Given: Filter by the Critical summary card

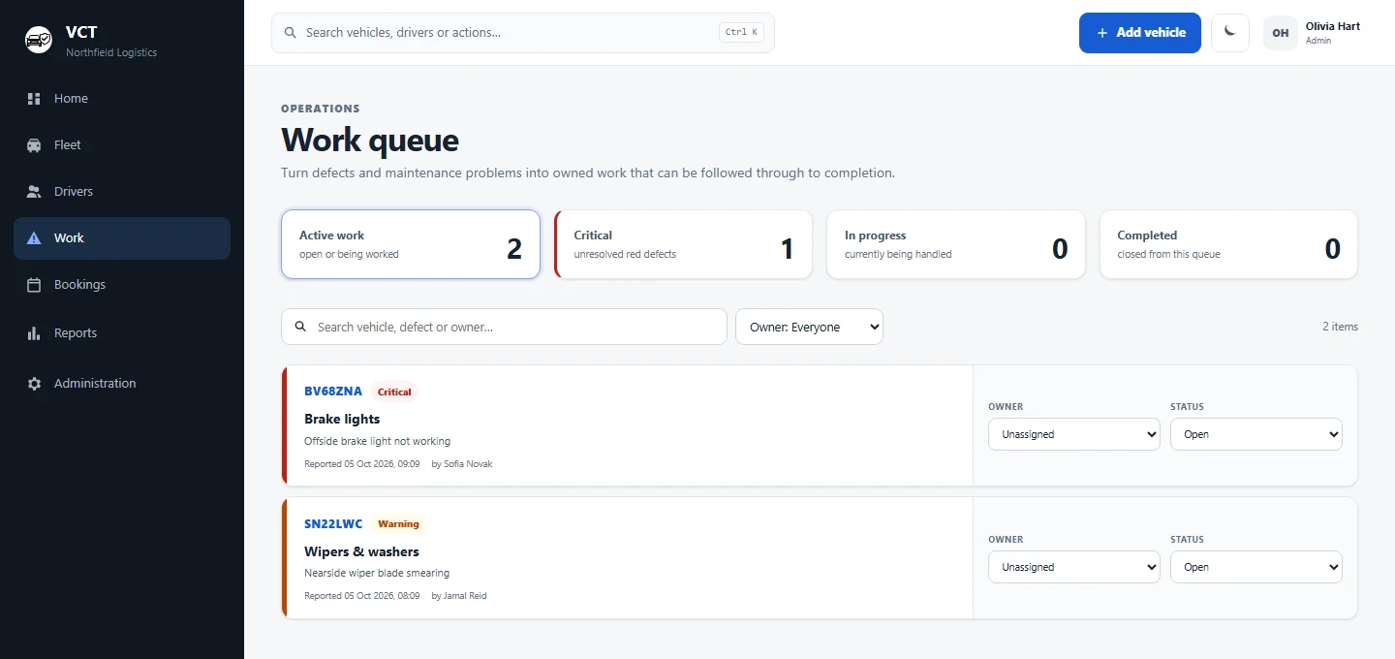Looking at the screenshot, I should coord(683,244).
